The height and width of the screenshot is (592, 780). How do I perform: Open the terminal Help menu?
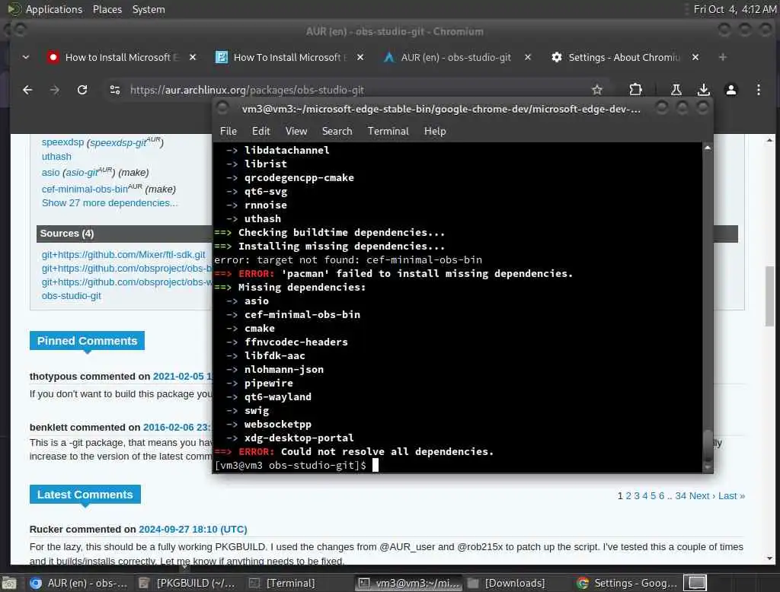(x=435, y=131)
